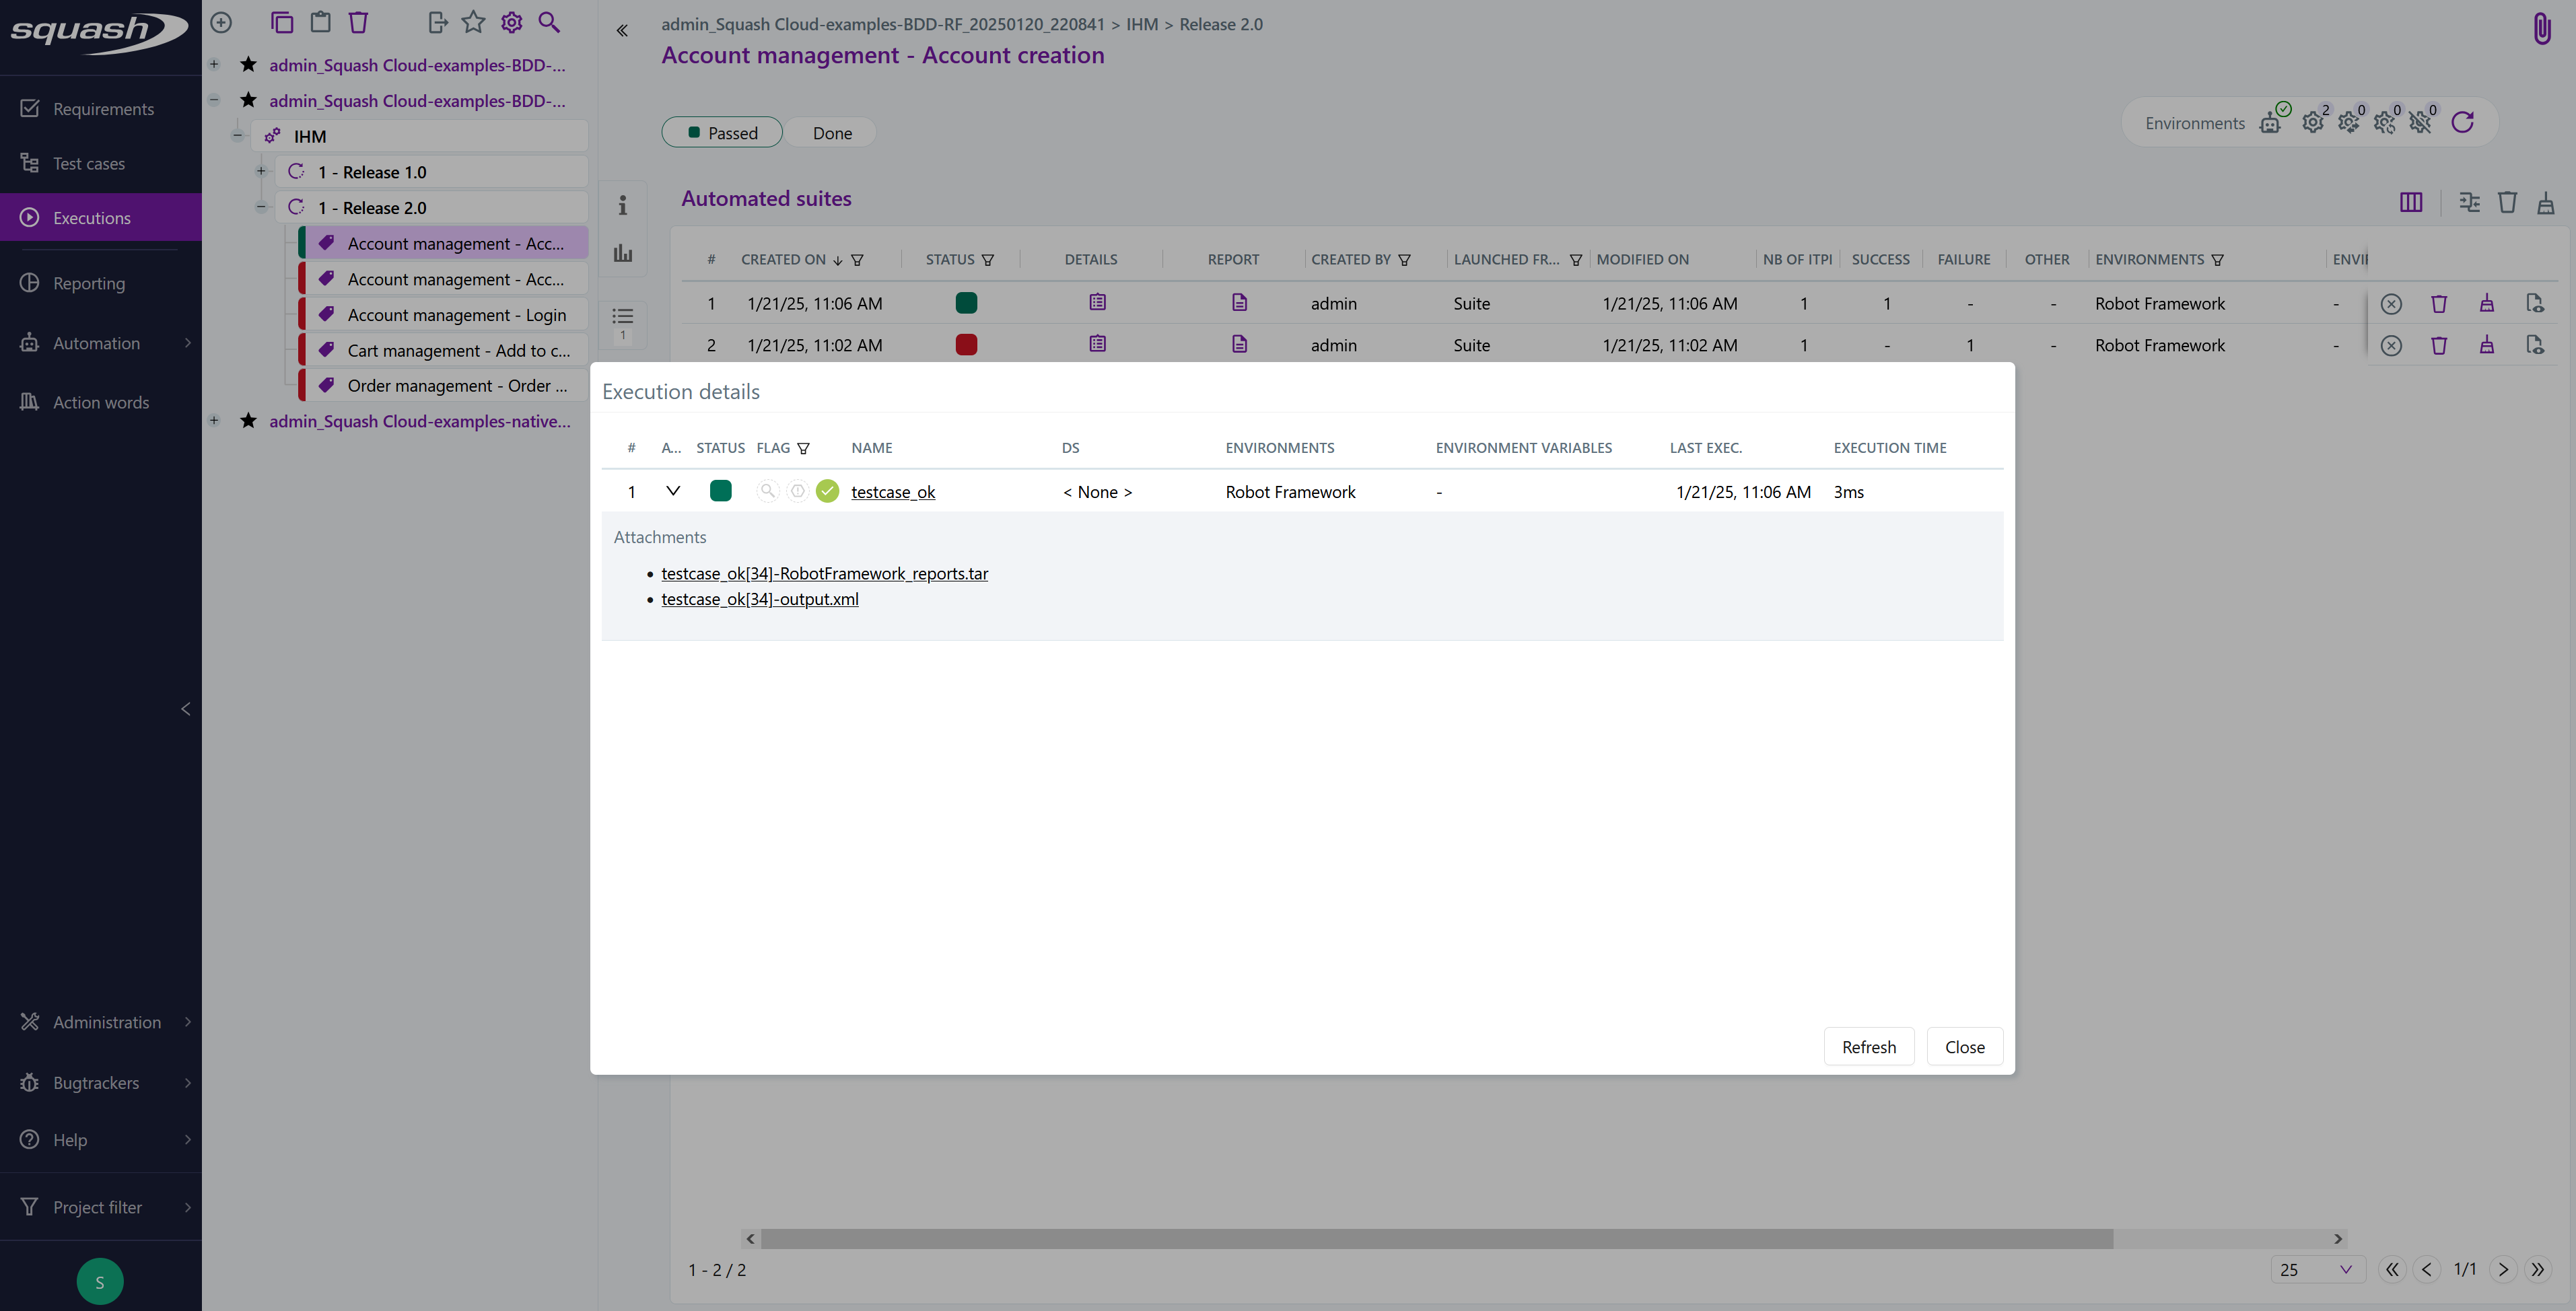
Task: Toggle the FLAG column filter
Action: click(803, 448)
